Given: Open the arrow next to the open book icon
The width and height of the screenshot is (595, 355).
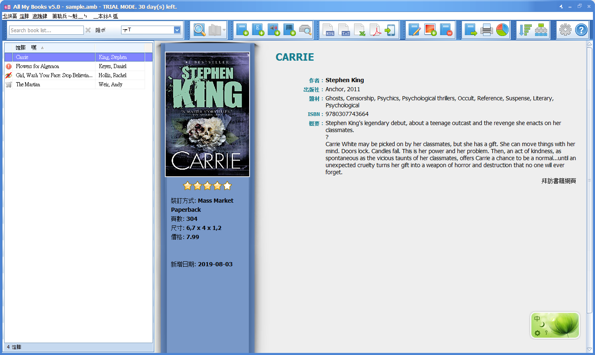Looking at the screenshot, I should coord(224,30).
